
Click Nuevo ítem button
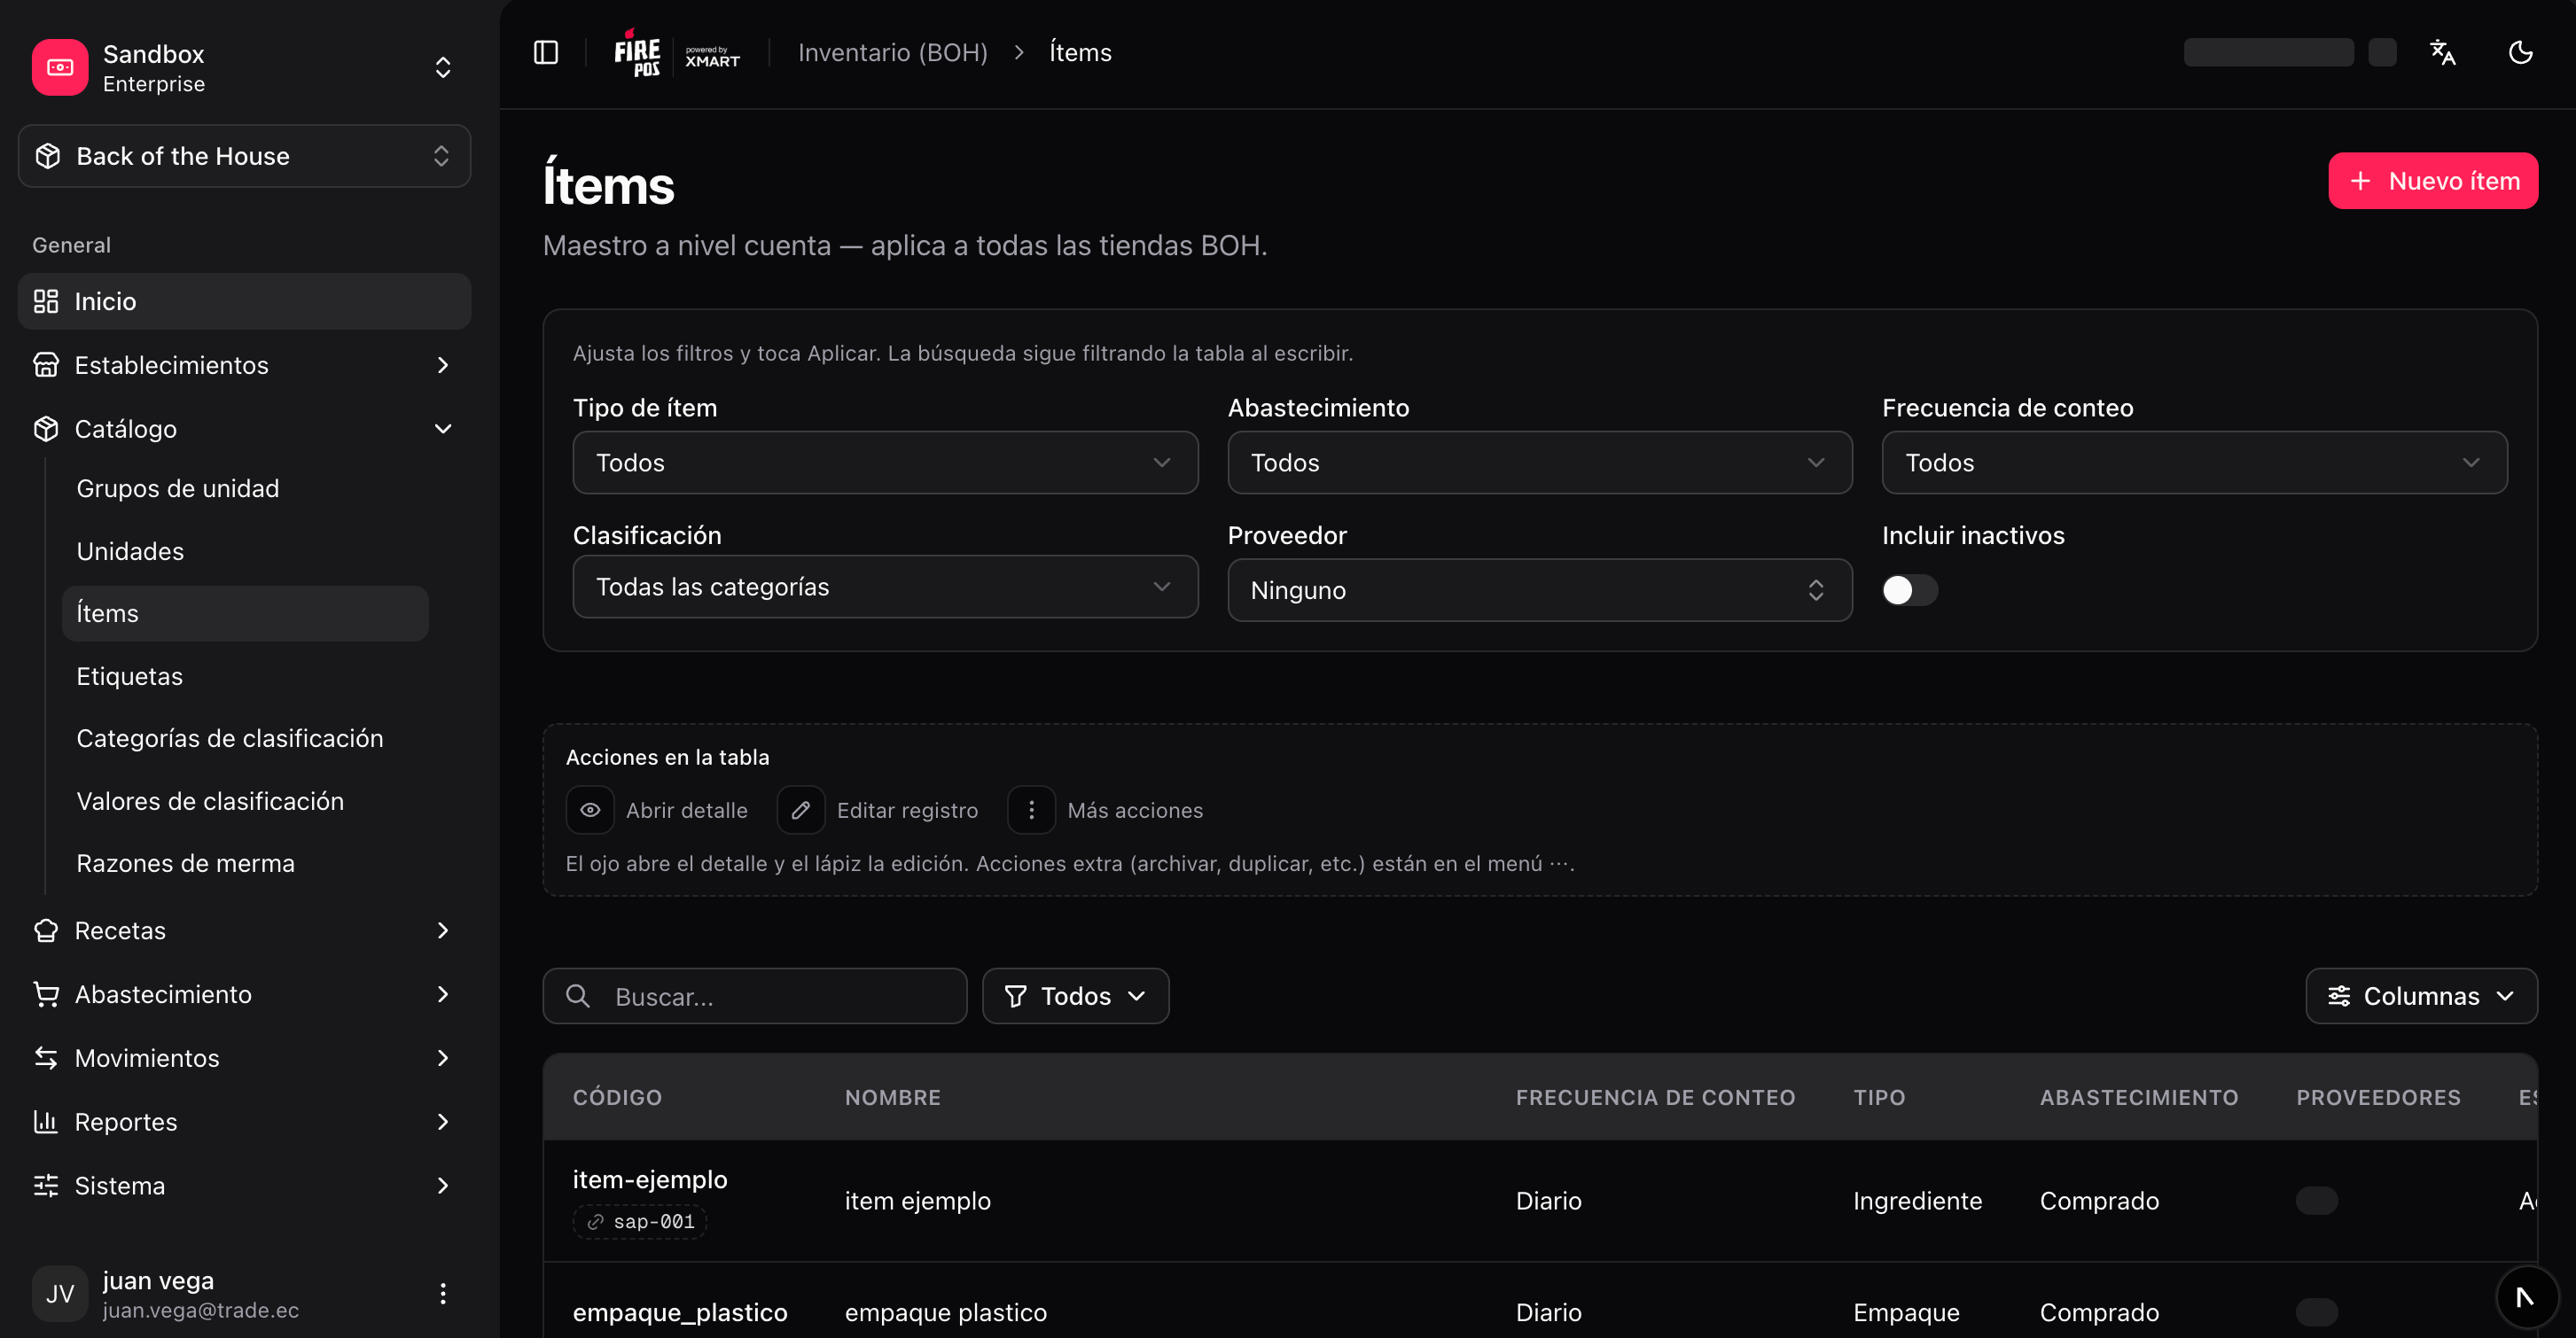coord(2432,180)
